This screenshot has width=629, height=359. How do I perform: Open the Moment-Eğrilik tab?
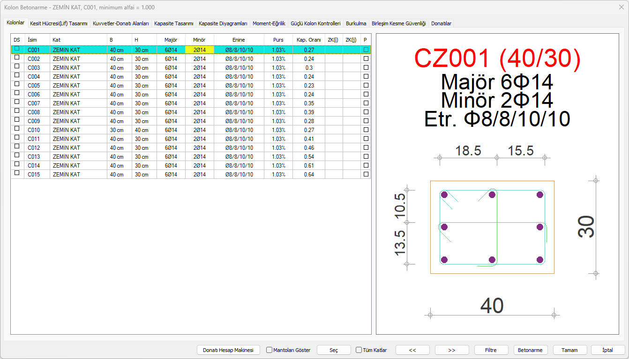(269, 23)
